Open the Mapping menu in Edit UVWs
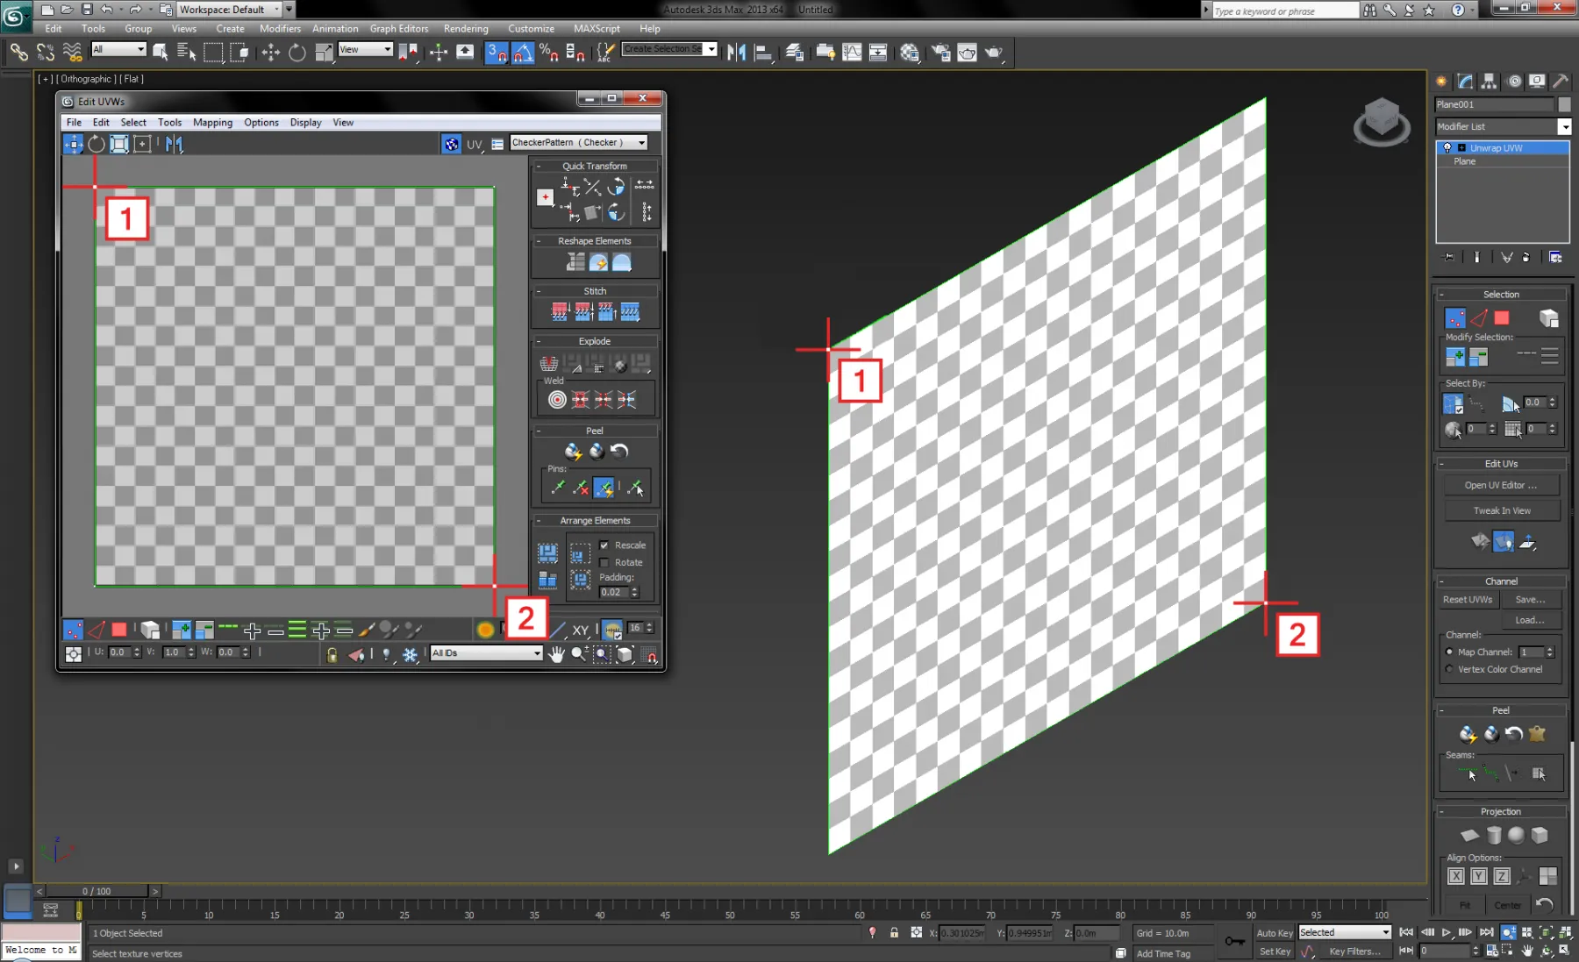Viewport: 1579px width, 962px height. (212, 122)
